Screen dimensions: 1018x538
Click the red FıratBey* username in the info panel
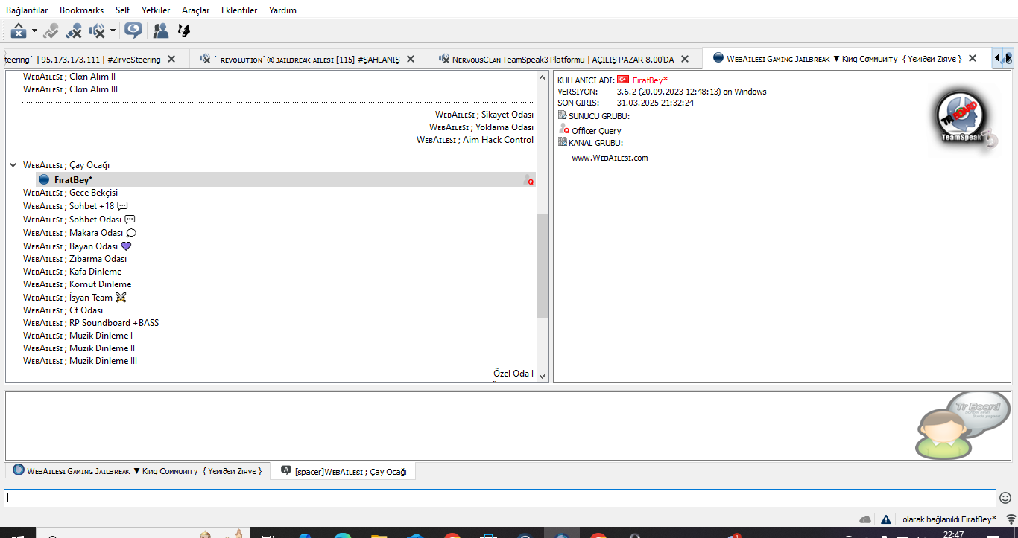pyautogui.click(x=651, y=80)
